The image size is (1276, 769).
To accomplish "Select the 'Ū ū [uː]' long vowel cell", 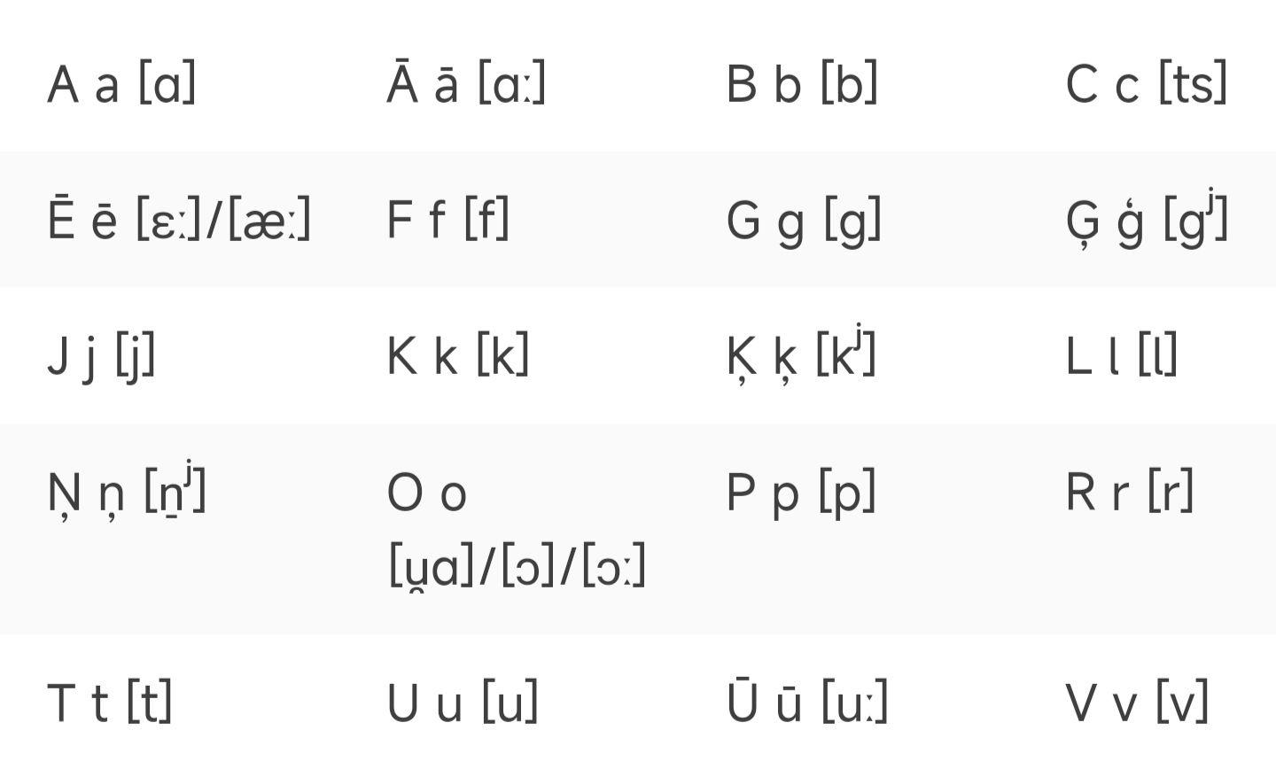I will coord(807,701).
